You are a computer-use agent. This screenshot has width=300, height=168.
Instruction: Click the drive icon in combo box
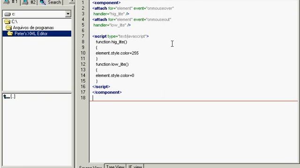7,14
